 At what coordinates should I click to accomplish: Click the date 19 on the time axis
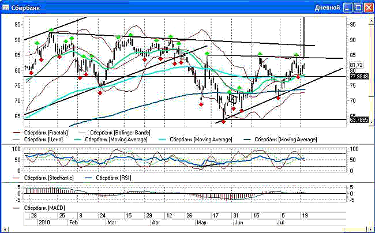click(x=305, y=216)
